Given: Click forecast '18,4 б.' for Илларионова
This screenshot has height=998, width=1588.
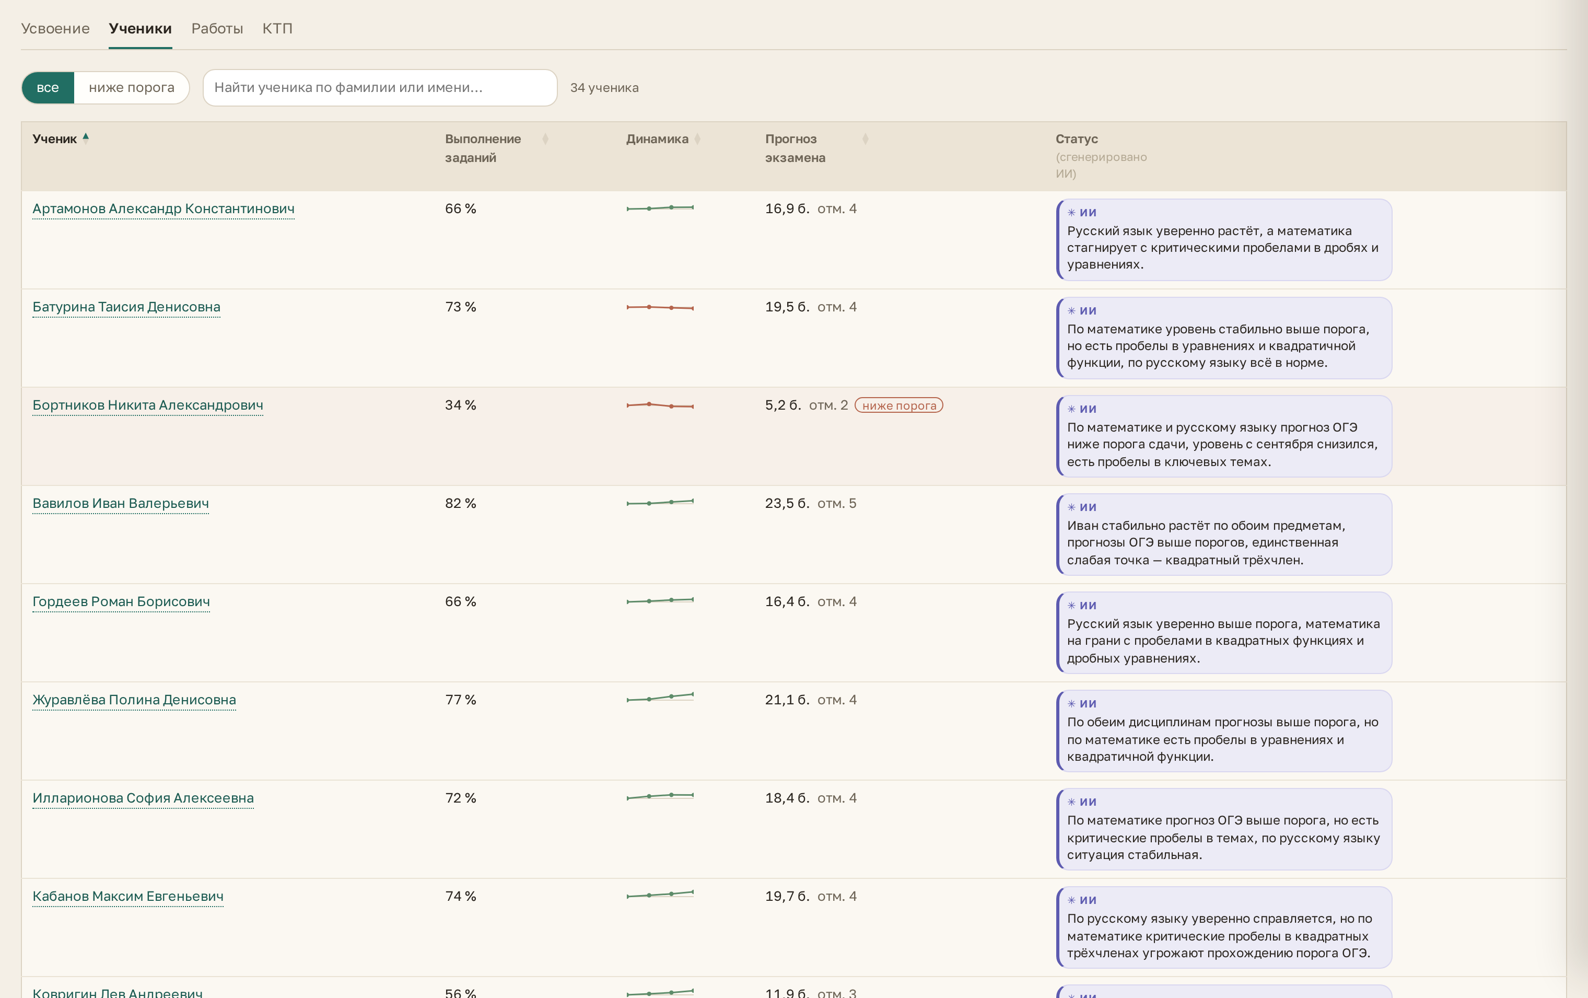Looking at the screenshot, I should [787, 799].
